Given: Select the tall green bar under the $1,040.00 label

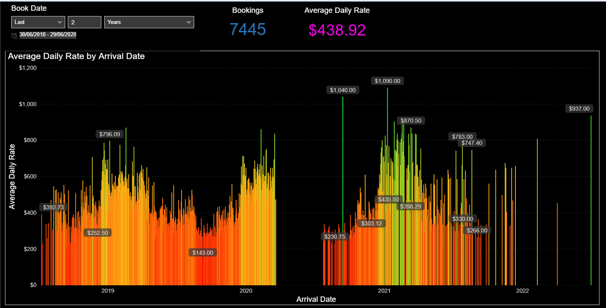Looking at the screenshot, I should pyautogui.click(x=343, y=190).
